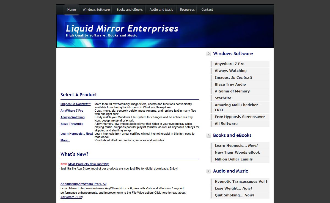Select Starbrite in the sidebar
330x203 pixels.
tap(240, 98)
